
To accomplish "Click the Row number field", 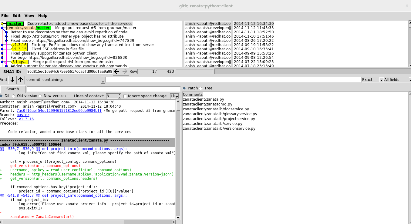I will pos(146,72).
